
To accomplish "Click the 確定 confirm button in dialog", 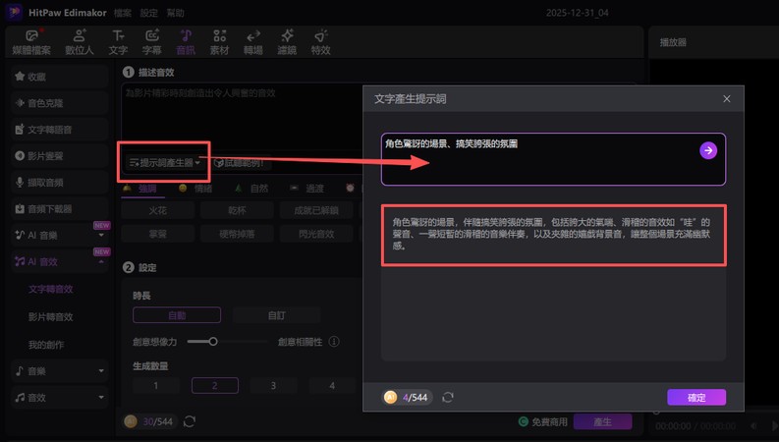I will click(696, 397).
